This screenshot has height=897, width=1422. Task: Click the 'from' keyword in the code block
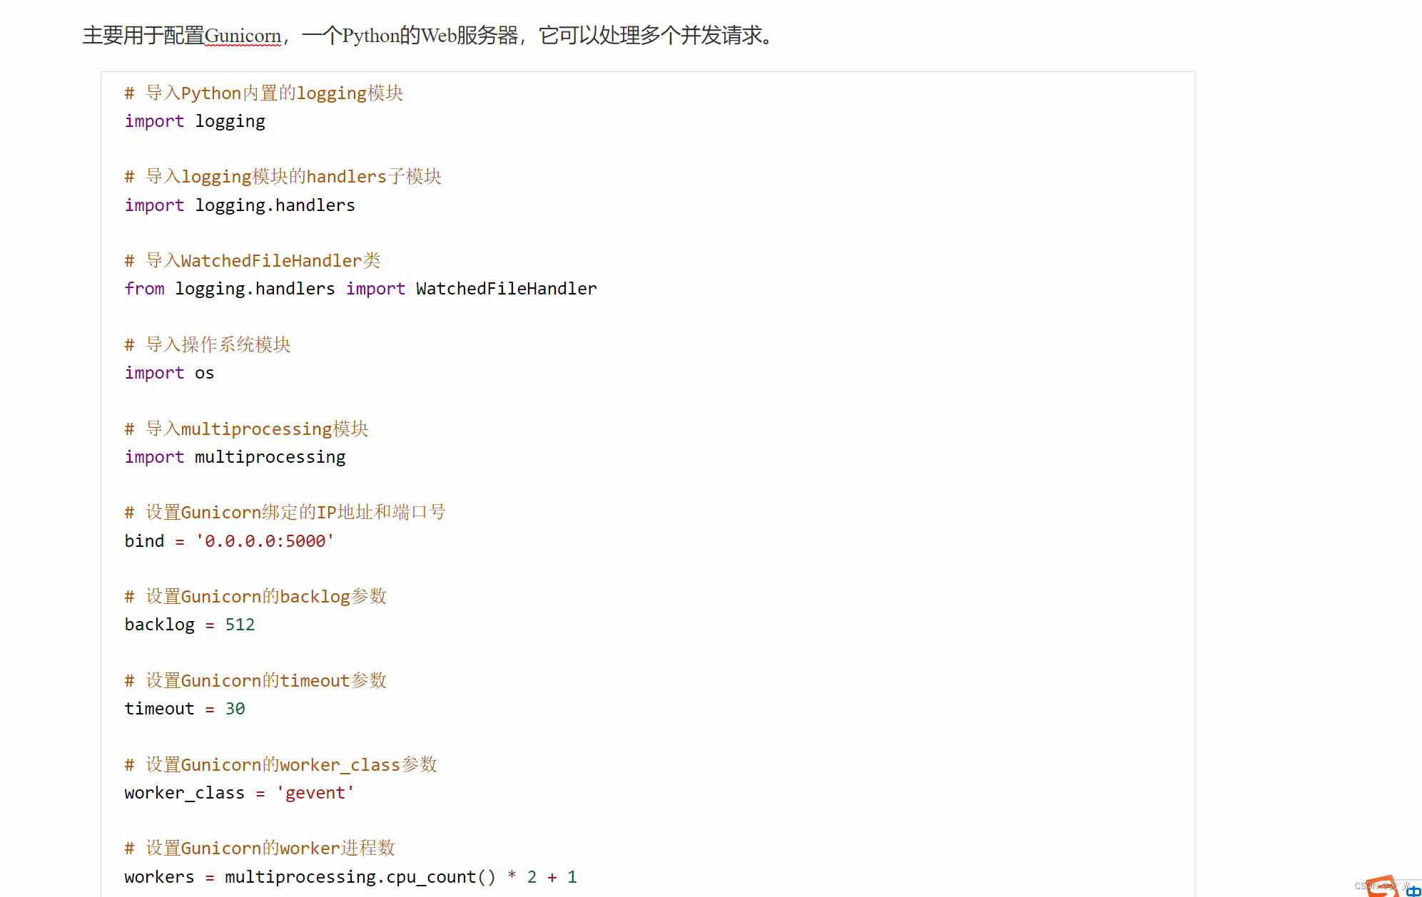[x=144, y=289]
